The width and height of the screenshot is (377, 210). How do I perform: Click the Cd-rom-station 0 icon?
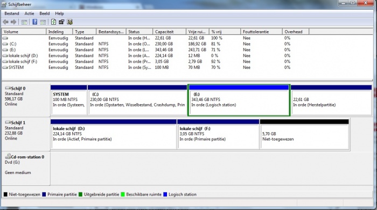pyautogui.click(x=8, y=156)
